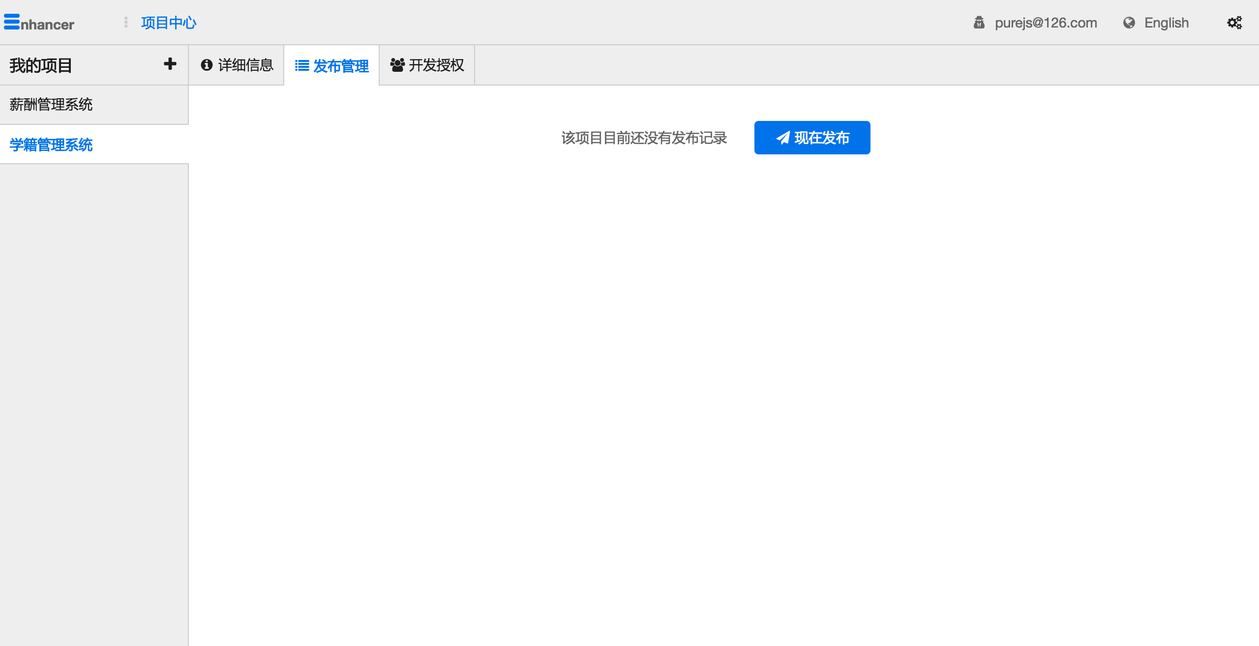
Task: Click the 我的项目 sidebar header
Action: (x=41, y=65)
